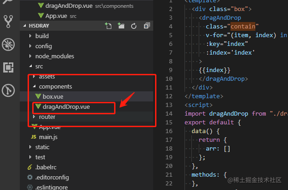Create a new folder in H5DRAY
288x190 pixels.
121,26
